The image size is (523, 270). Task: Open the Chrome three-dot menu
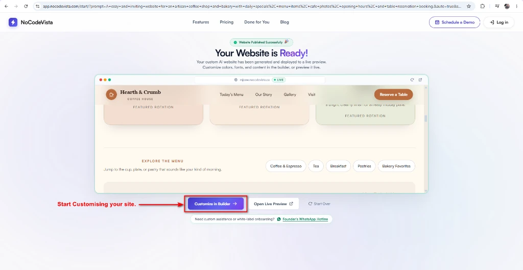point(517,6)
